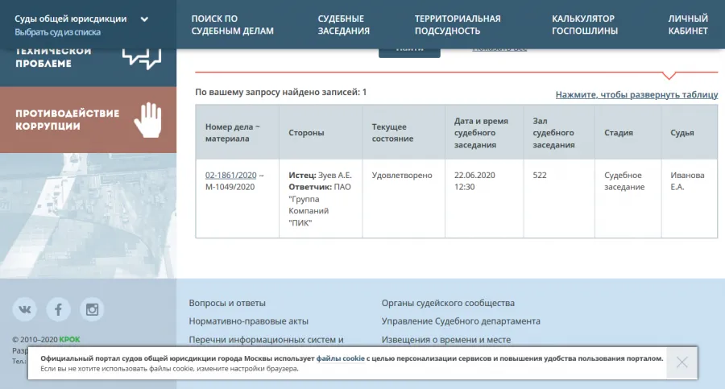Image resolution: width=725 pixels, height=389 pixels.
Task: Click 'Зал судебного заседания' column header
Action: coord(559,133)
